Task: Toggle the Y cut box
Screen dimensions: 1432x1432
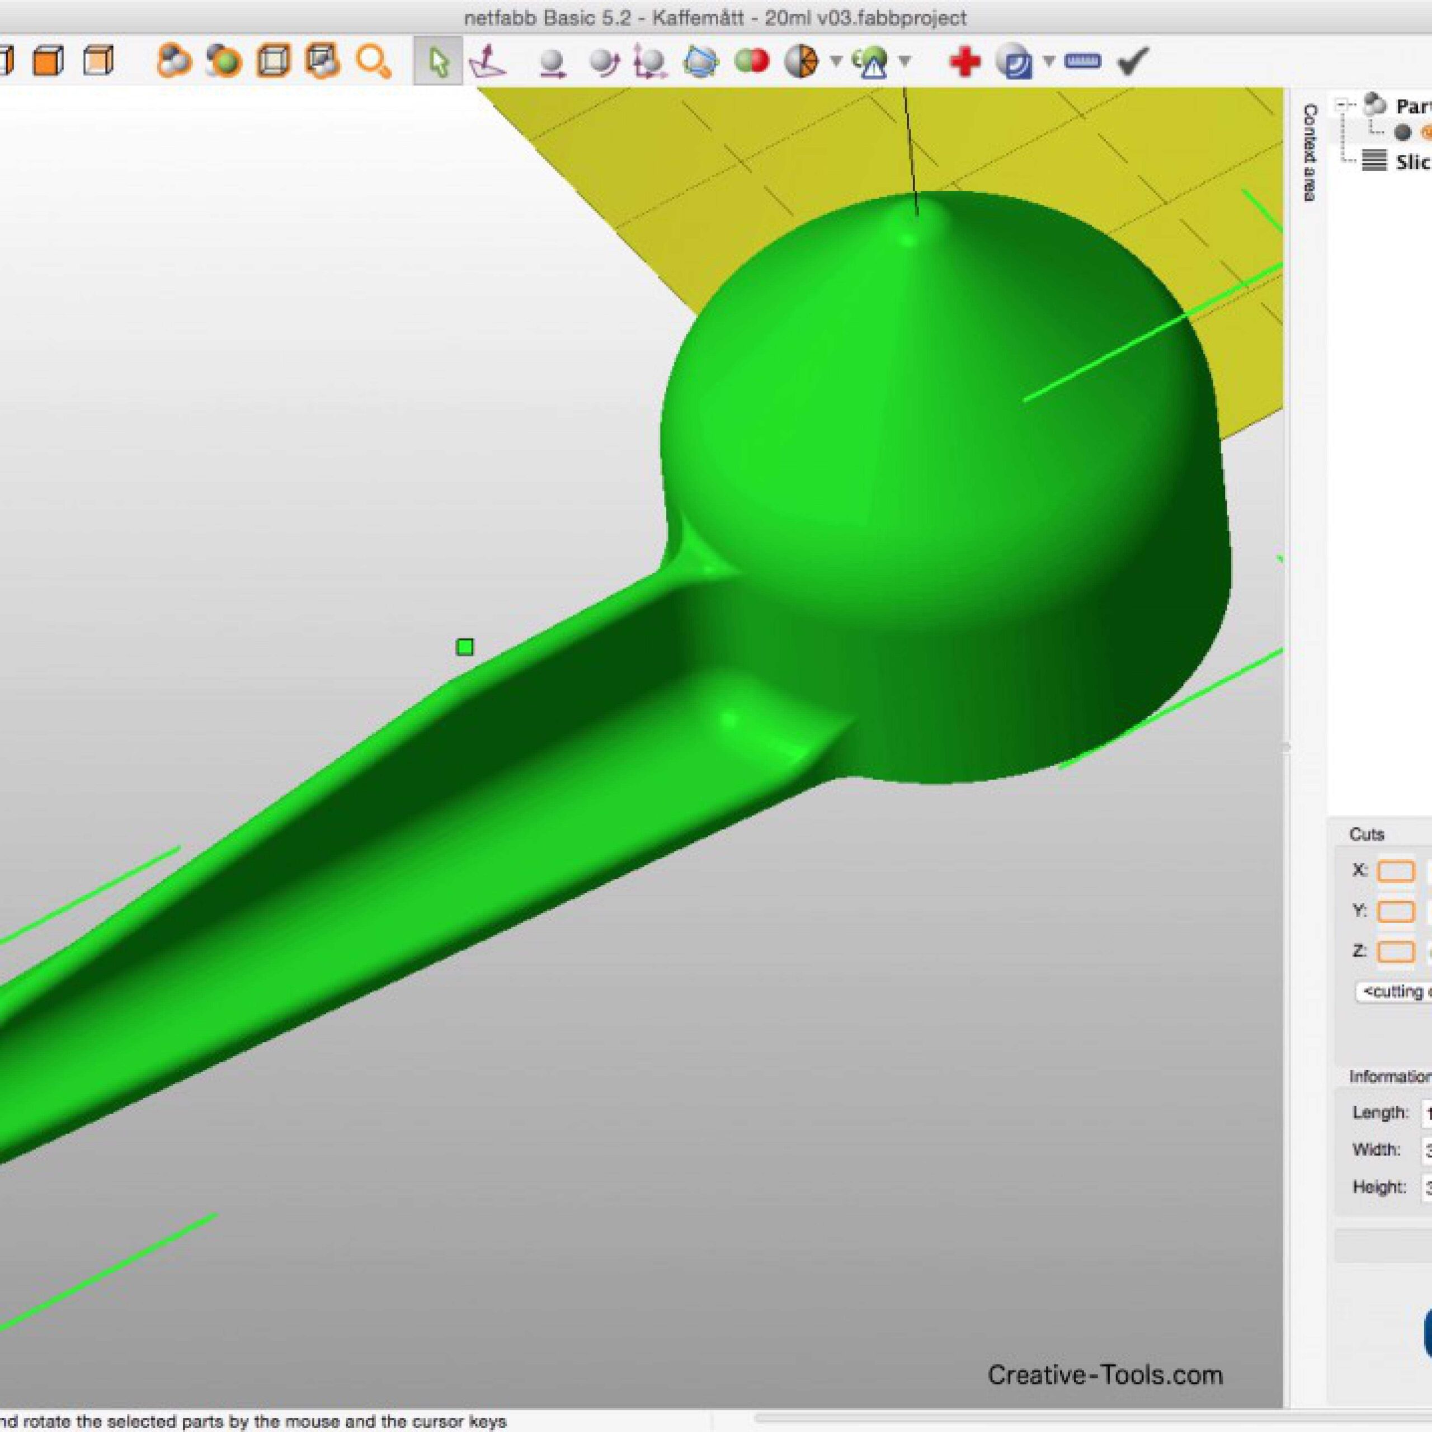Action: click(x=1396, y=911)
